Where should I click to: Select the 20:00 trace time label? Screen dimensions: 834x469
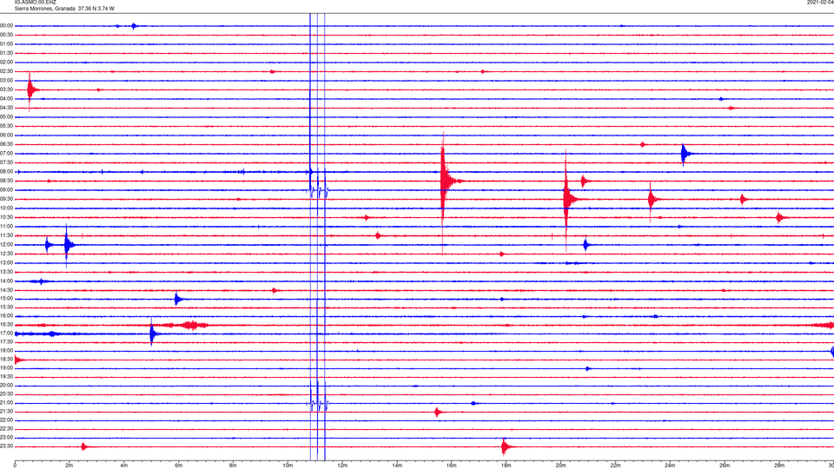tap(6, 386)
